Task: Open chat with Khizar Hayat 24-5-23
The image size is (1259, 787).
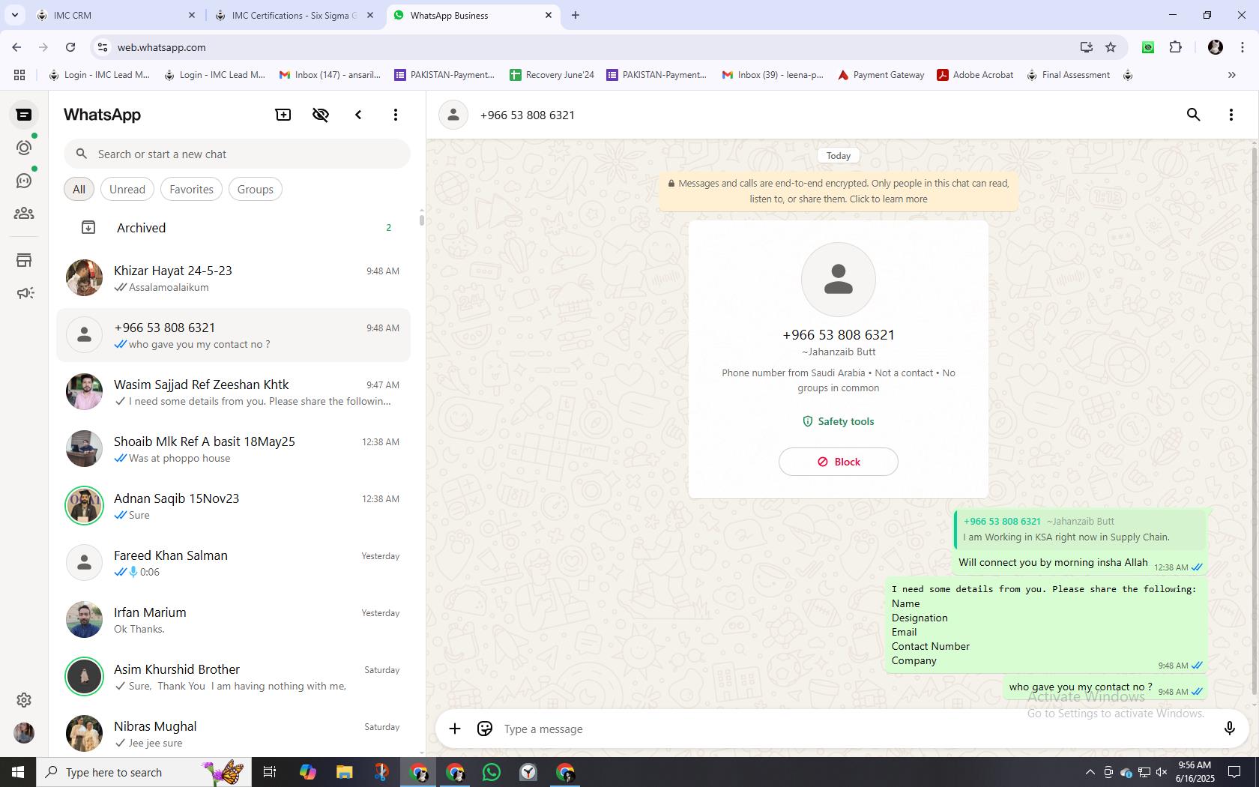Action: [234, 278]
